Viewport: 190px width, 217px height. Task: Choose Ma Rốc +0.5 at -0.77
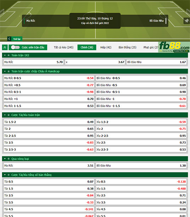pos(49,85)
